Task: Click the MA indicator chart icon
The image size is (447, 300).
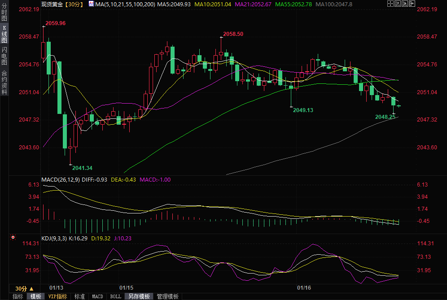Action: (91, 4)
